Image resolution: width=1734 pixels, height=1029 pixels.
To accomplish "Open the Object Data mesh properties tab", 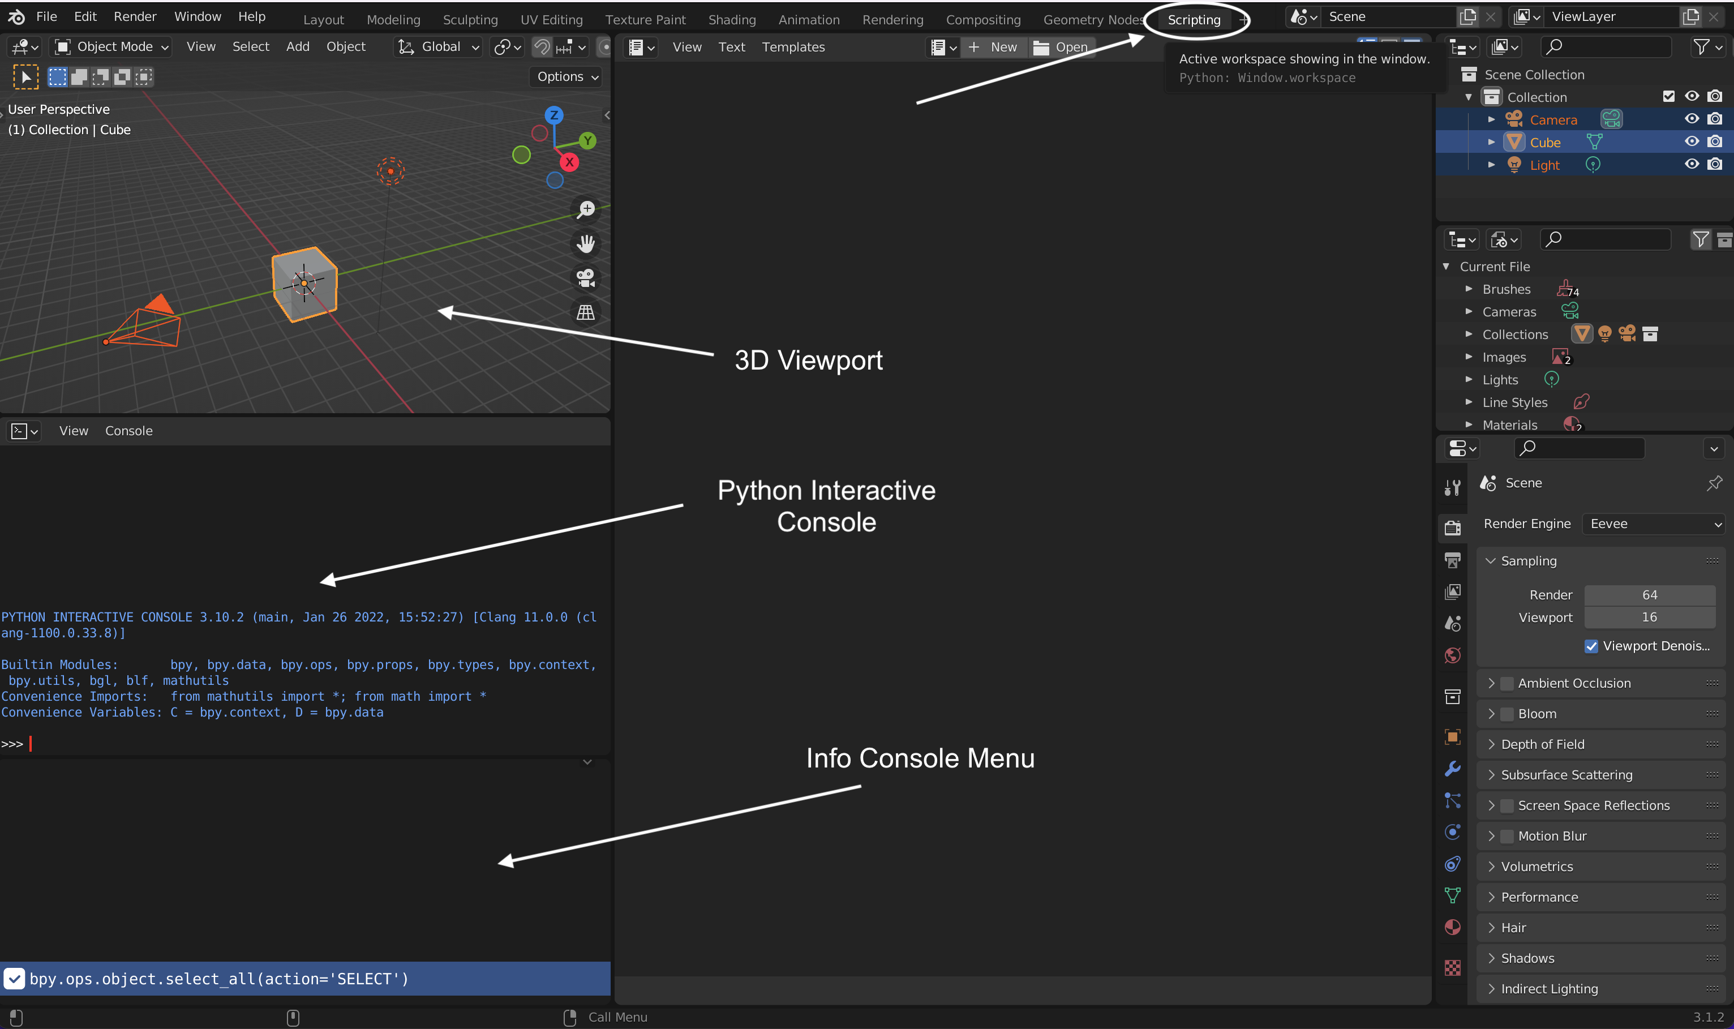I will (x=1453, y=895).
